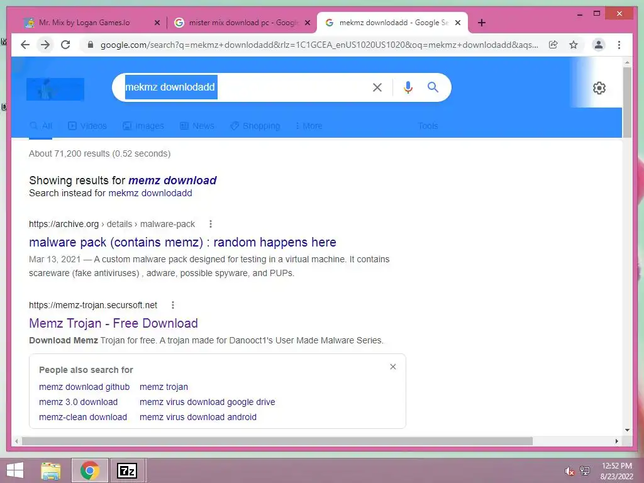Reload the current page
The height and width of the screenshot is (483, 644).
coord(65,45)
